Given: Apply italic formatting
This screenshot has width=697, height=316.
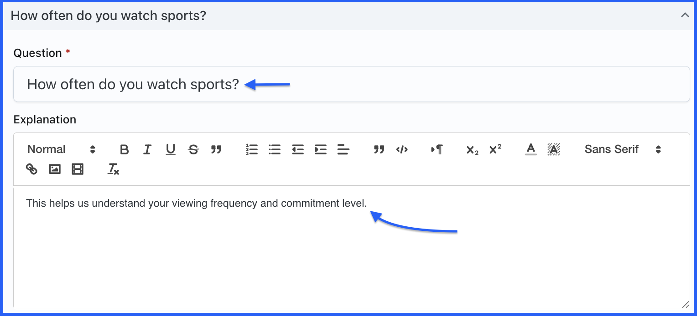Looking at the screenshot, I should (x=147, y=149).
